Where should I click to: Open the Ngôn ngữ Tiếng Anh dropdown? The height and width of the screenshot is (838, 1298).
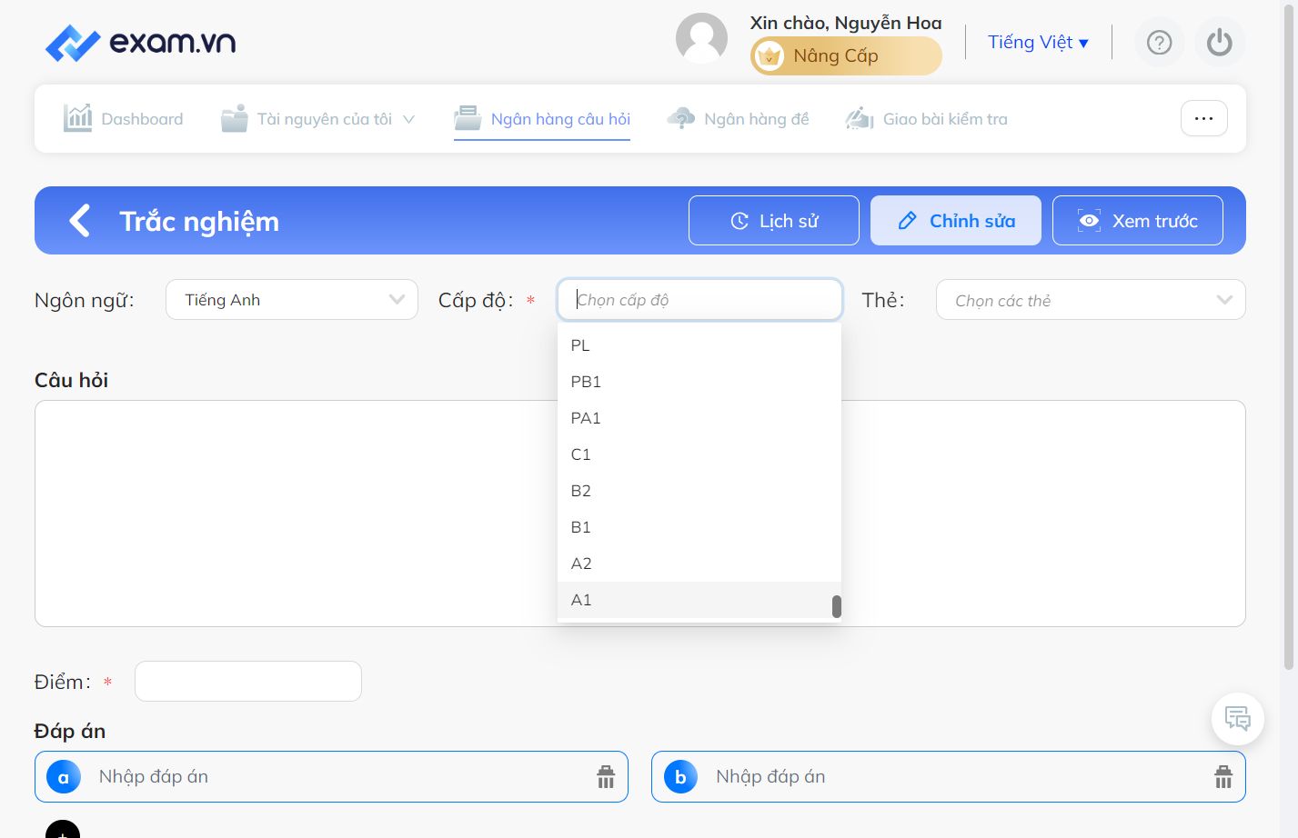292,300
